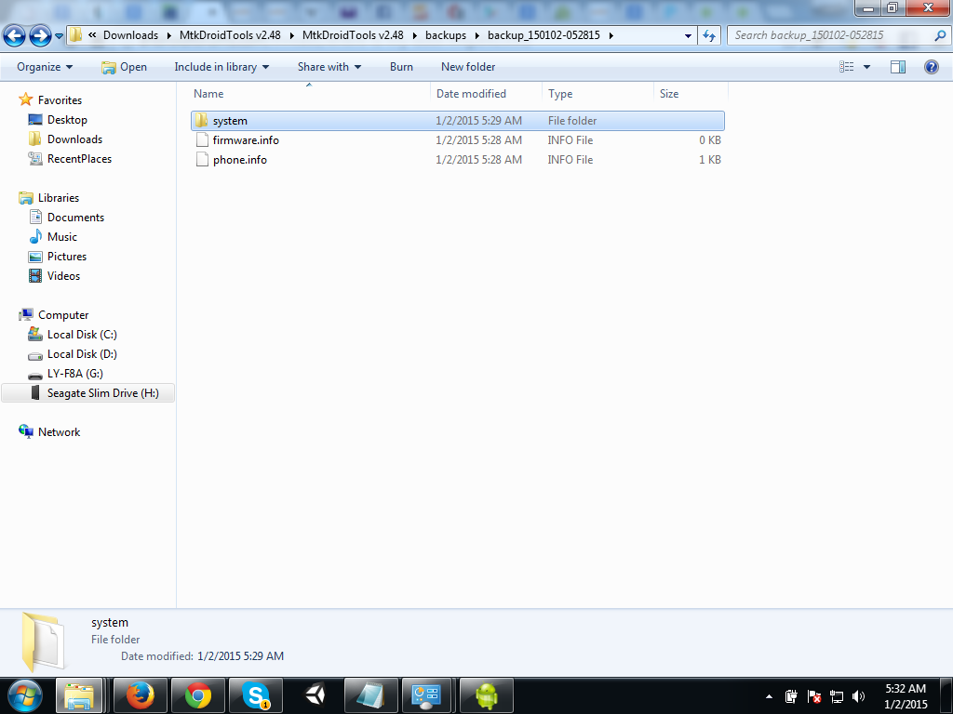Toggle the preview pane button

click(x=898, y=67)
